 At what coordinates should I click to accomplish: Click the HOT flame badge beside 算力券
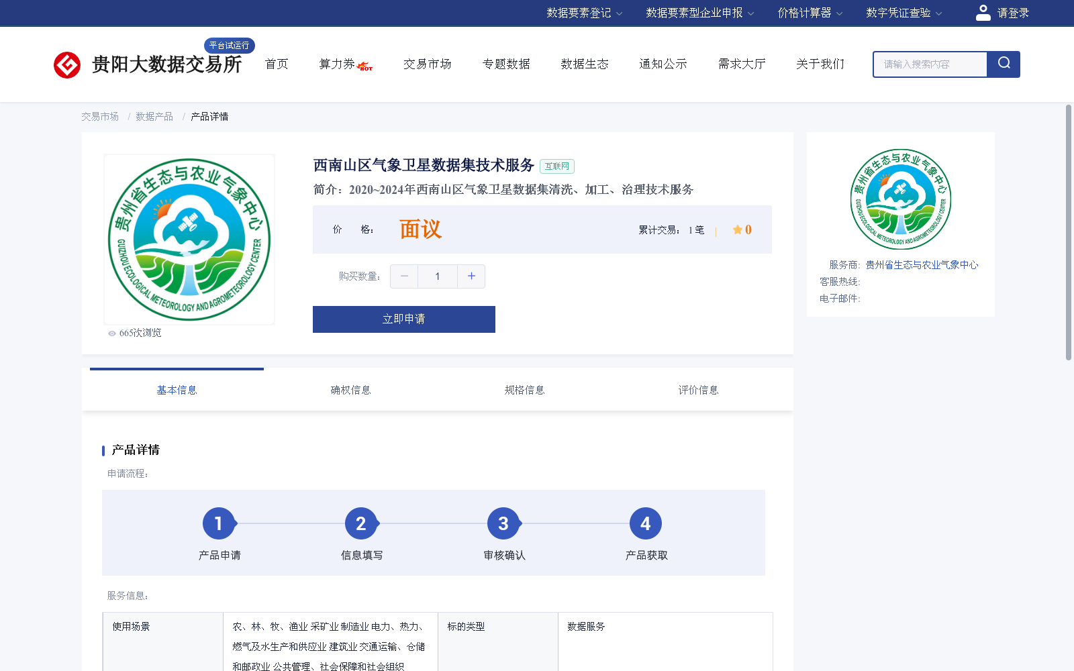[x=365, y=66]
